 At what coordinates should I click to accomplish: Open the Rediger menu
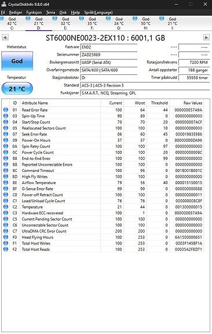pyautogui.click(x=16, y=13)
